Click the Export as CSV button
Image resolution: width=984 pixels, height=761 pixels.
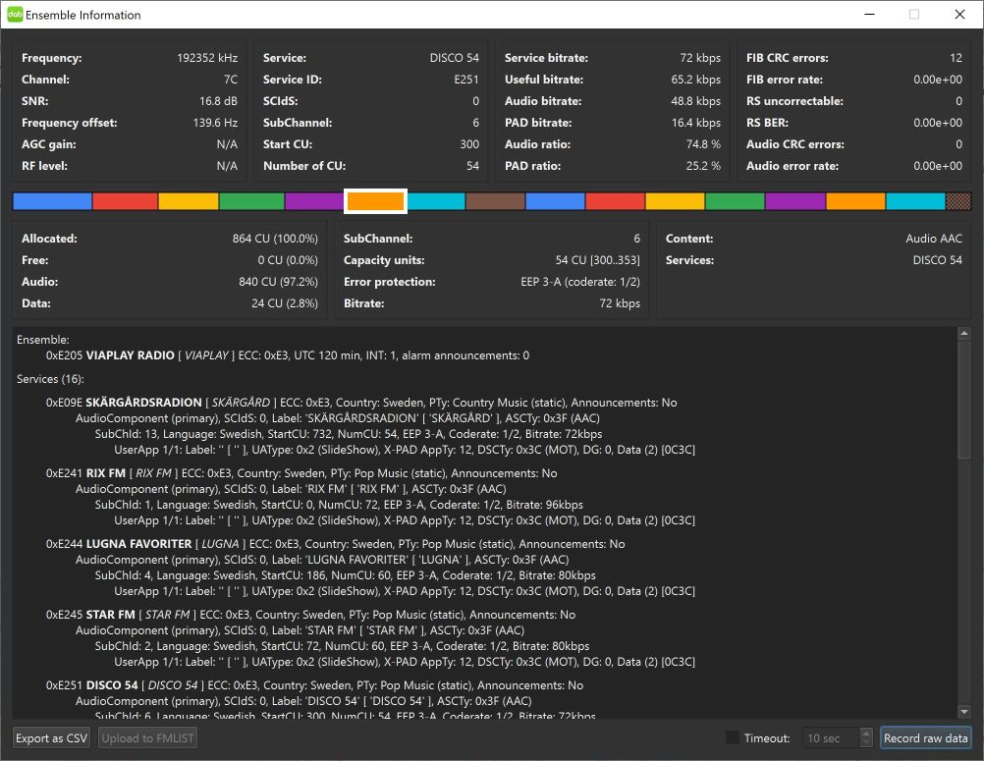tap(52, 737)
